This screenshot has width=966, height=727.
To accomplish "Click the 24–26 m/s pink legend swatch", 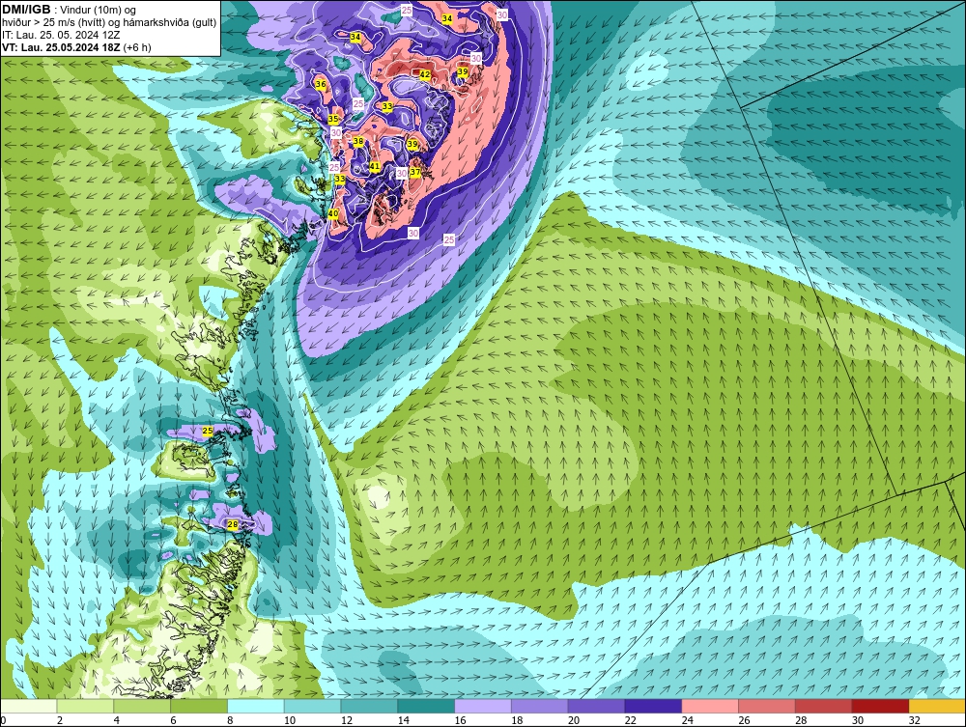I will (710, 706).
